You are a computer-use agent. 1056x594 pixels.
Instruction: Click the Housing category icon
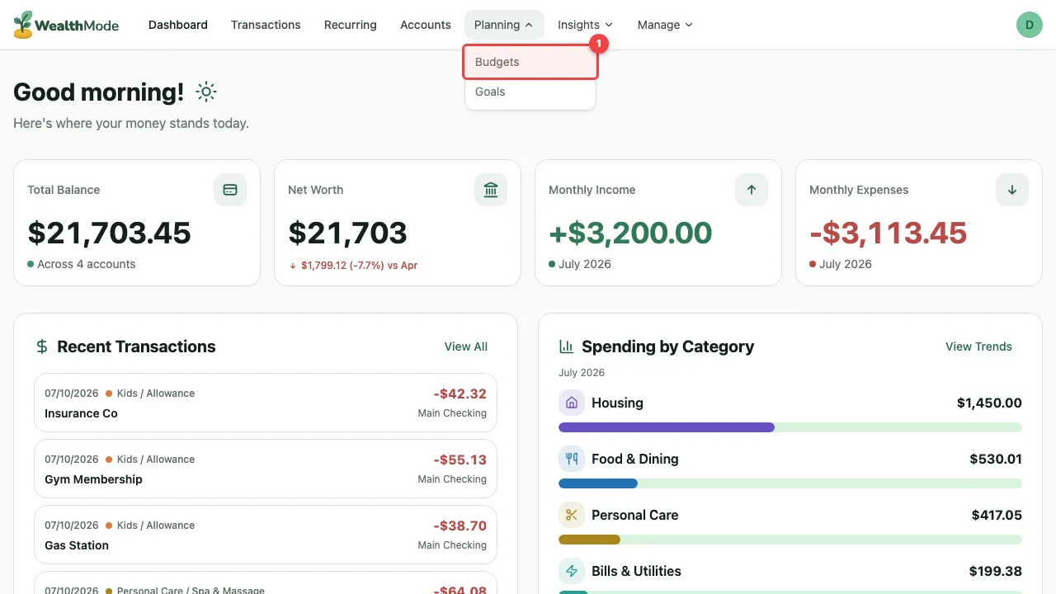[x=572, y=403]
